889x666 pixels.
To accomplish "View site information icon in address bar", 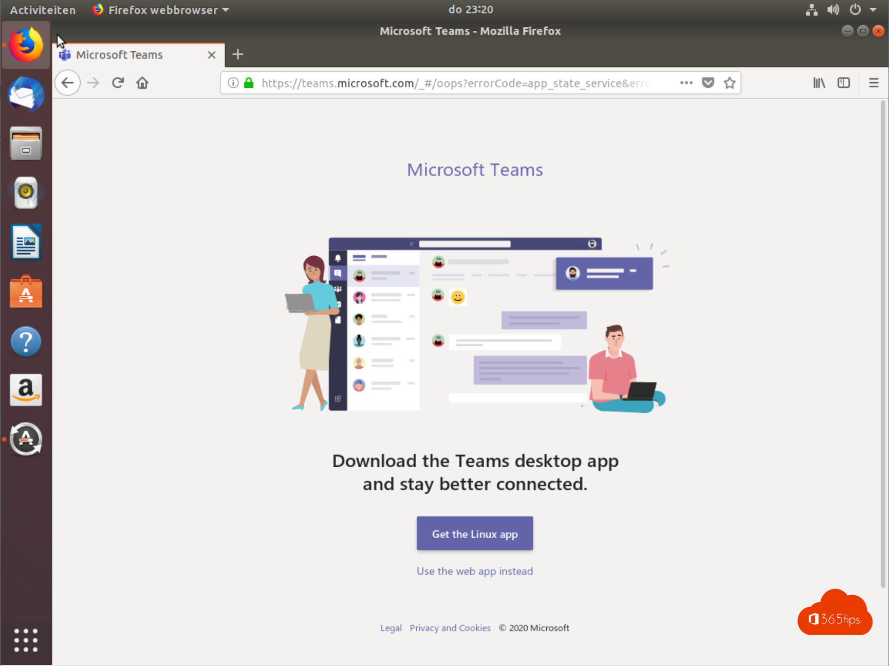I will (233, 83).
